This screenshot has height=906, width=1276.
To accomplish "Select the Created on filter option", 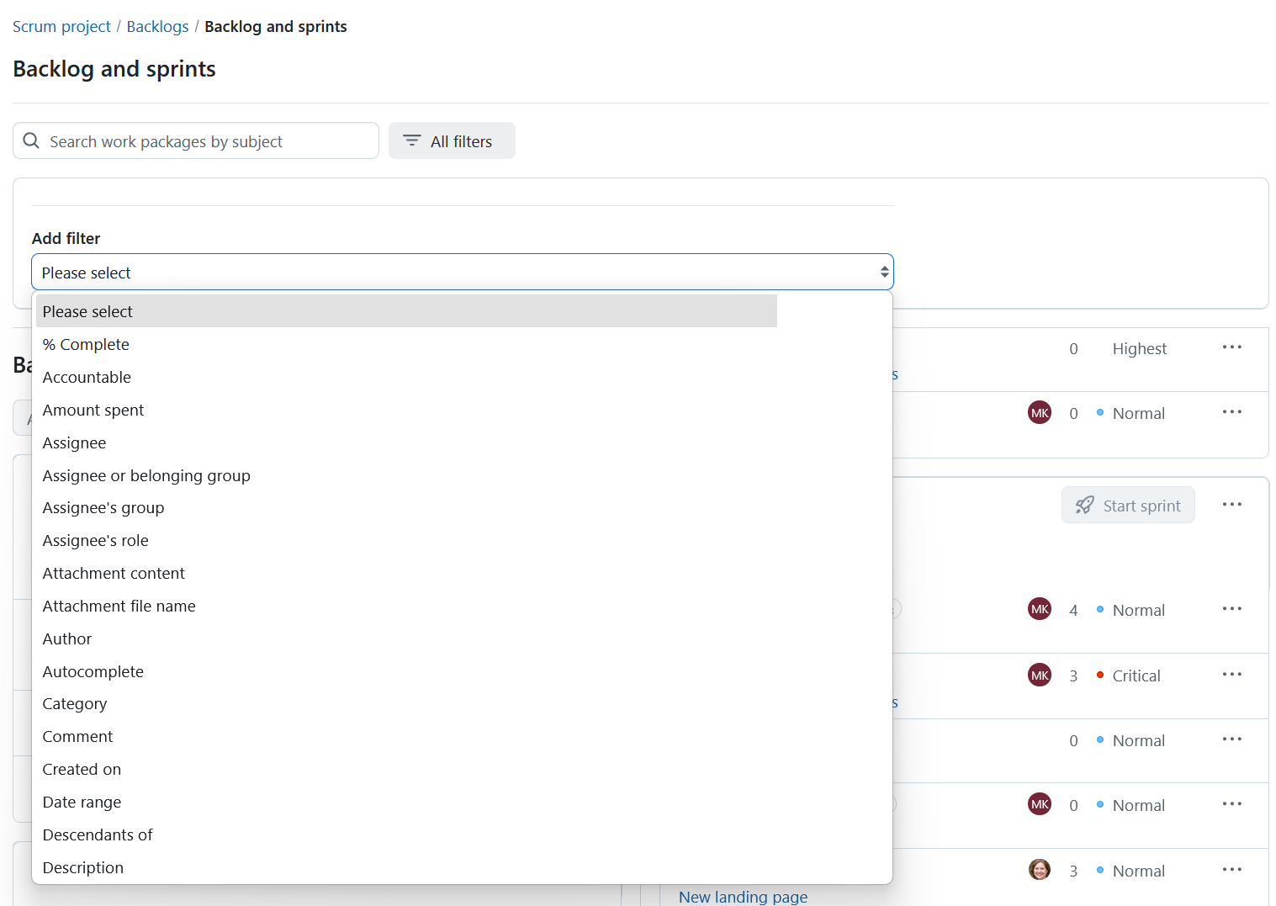I will 406,769.
